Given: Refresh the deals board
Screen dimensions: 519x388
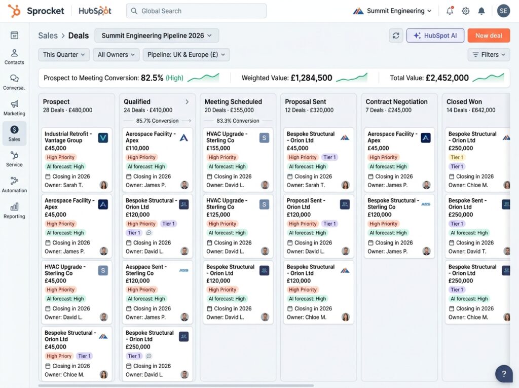Looking at the screenshot, I should tap(396, 36).
